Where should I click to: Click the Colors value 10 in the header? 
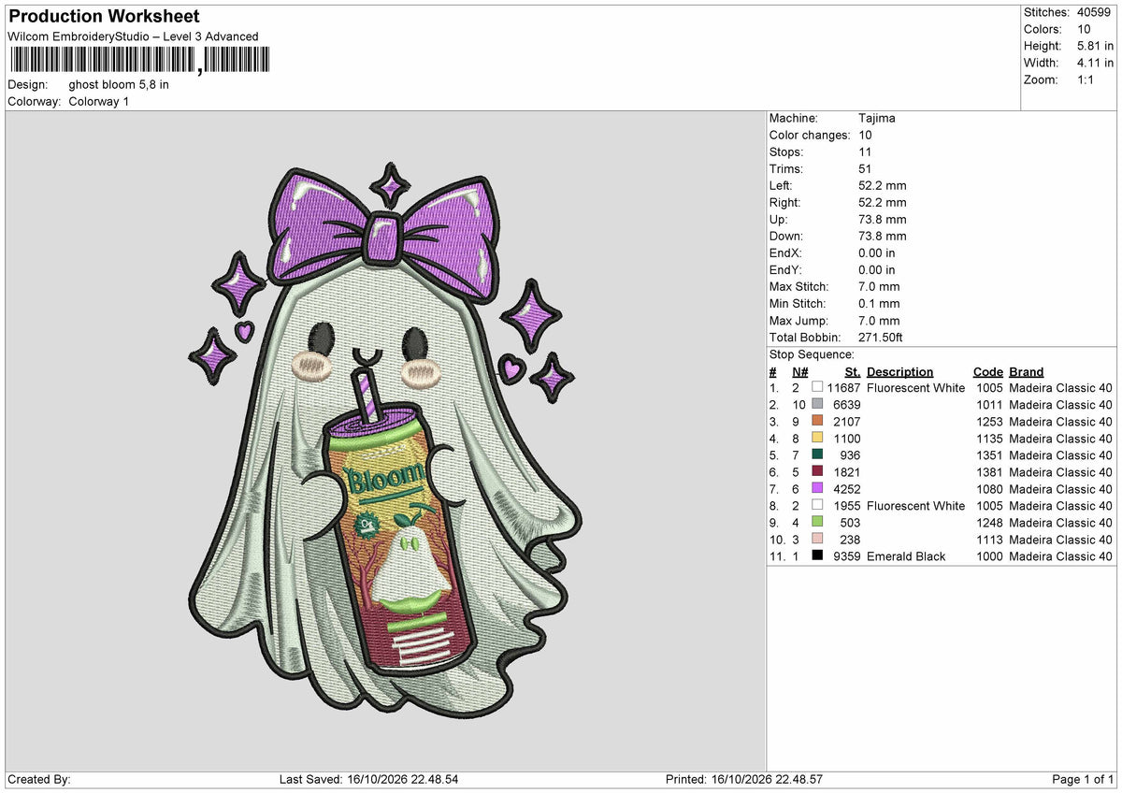[x=1083, y=29]
